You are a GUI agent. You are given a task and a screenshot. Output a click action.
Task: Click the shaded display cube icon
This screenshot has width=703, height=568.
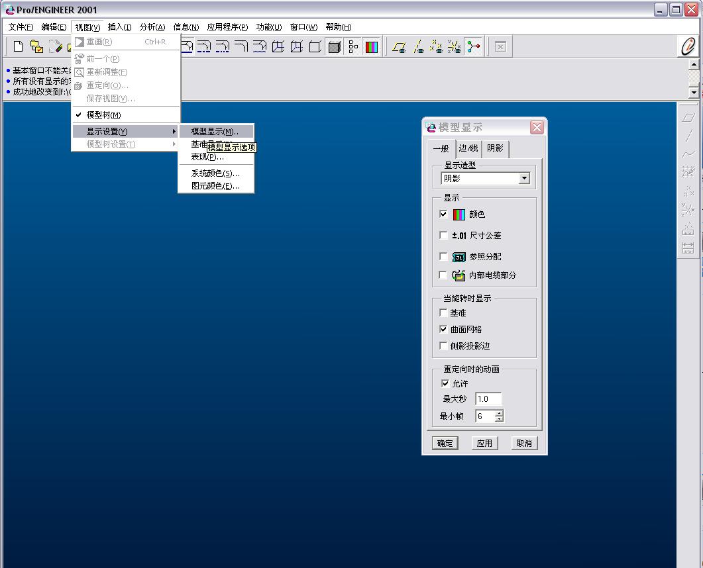pyautogui.click(x=334, y=46)
